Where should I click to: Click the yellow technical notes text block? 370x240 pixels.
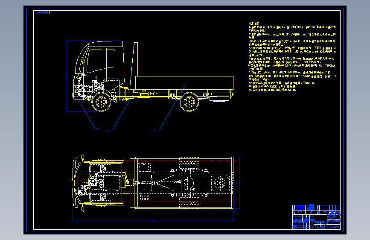(292, 57)
